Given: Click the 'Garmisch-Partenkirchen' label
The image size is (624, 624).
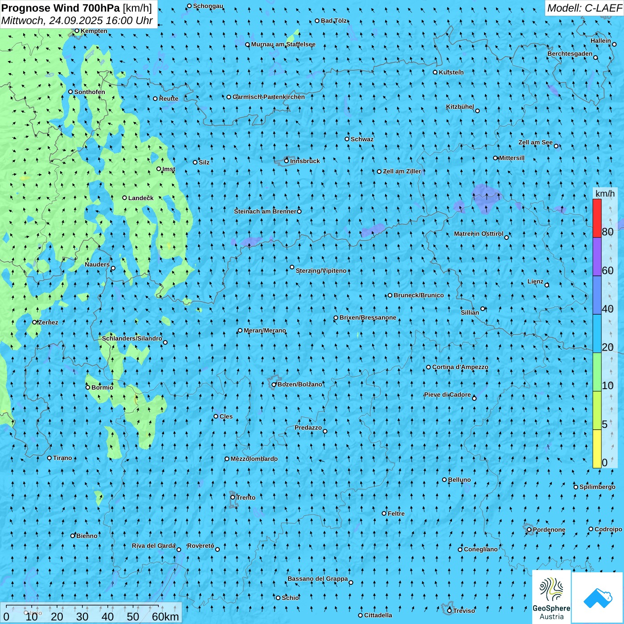Looking at the screenshot, I should click(x=269, y=97).
